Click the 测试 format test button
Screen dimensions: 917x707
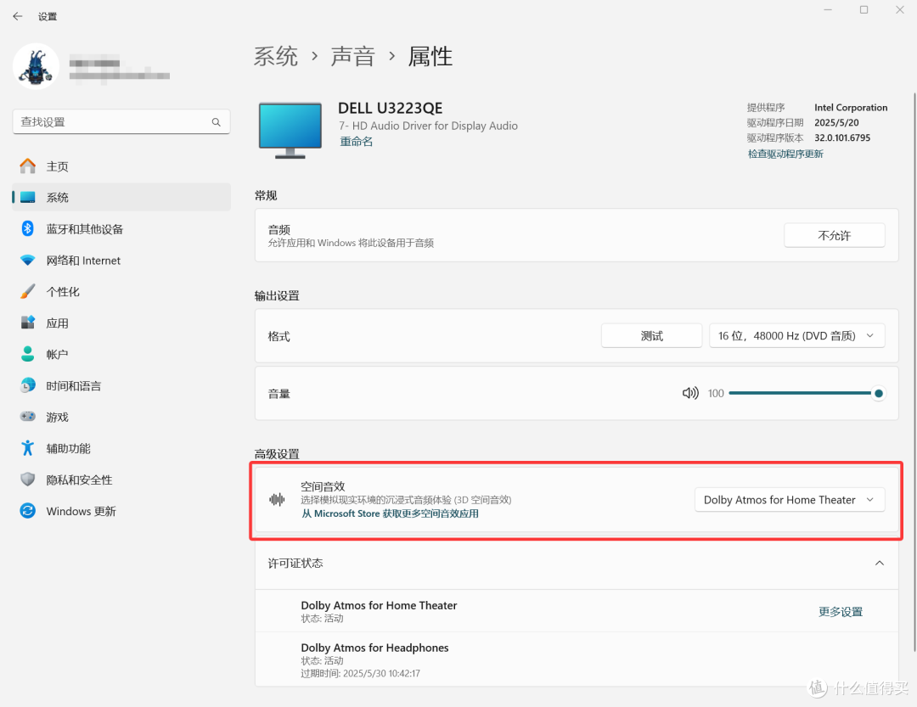coord(651,335)
